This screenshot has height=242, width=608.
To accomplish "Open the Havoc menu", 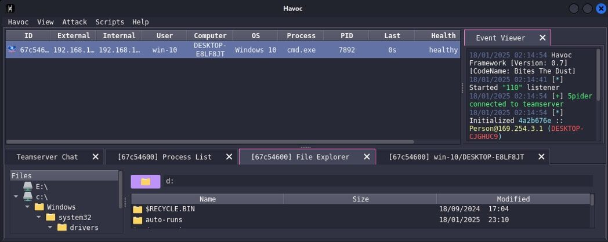I will 18,22.
